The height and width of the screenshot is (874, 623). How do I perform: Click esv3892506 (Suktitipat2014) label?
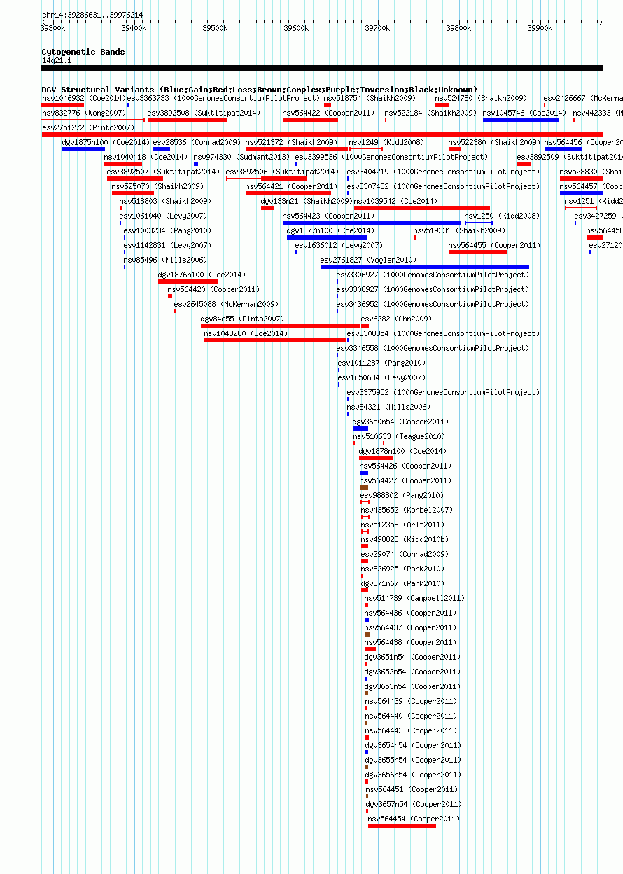click(x=282, y=172)
